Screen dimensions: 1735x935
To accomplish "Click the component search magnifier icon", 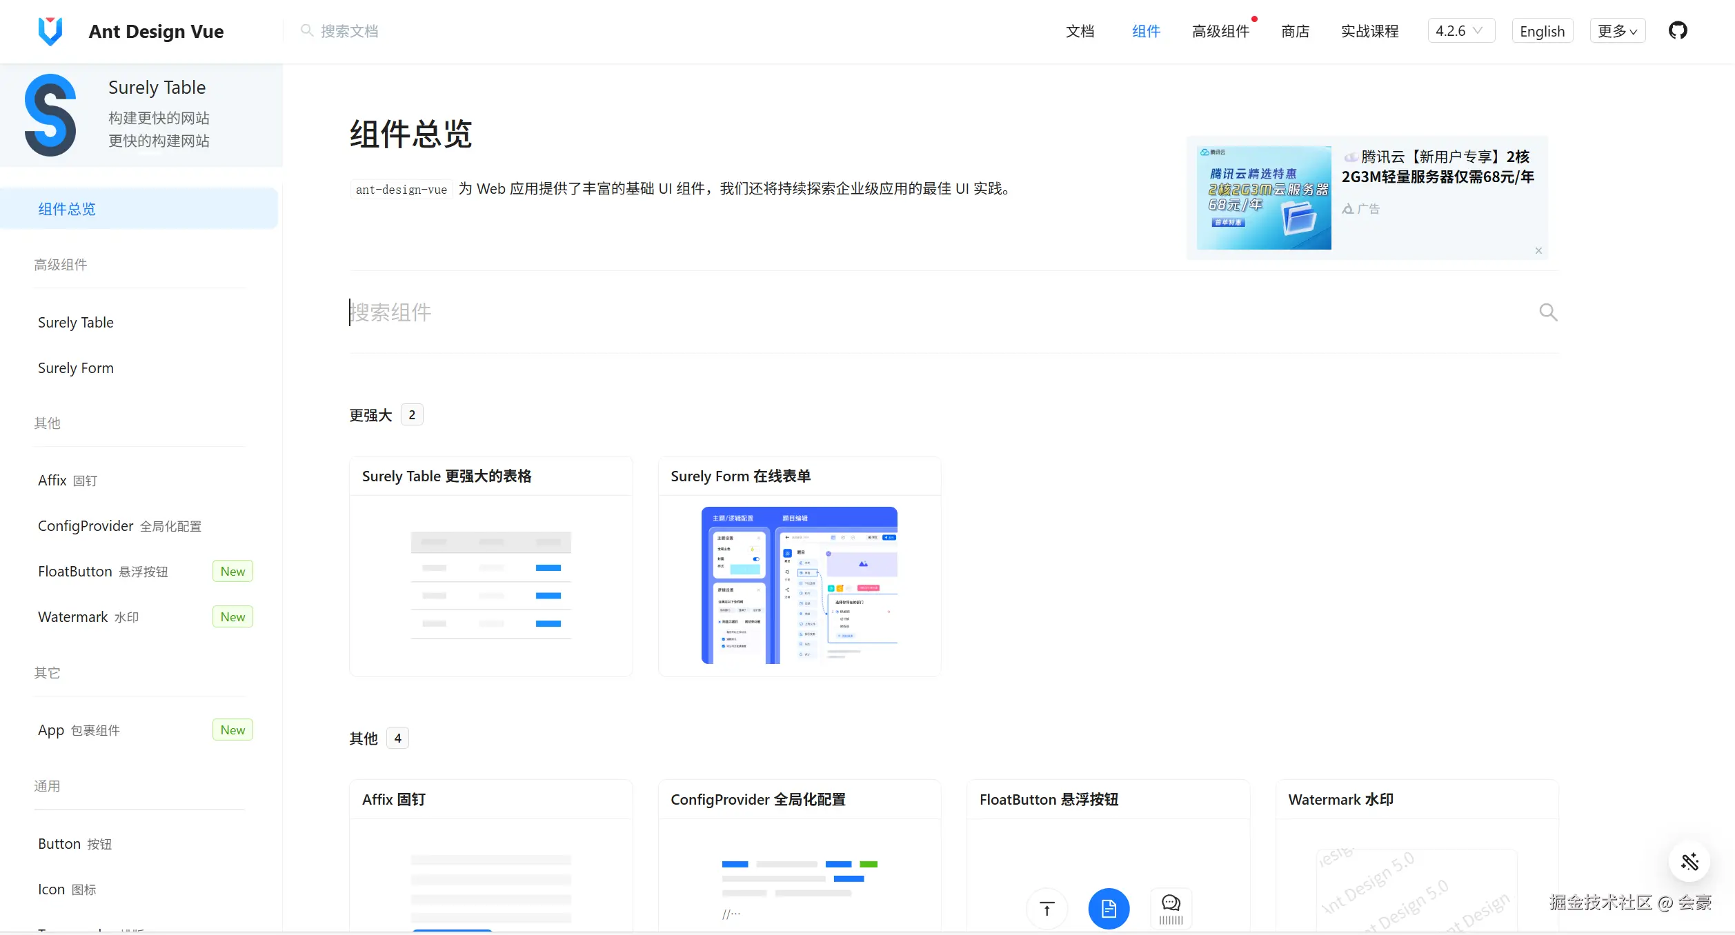I will tap(1547, 312).
